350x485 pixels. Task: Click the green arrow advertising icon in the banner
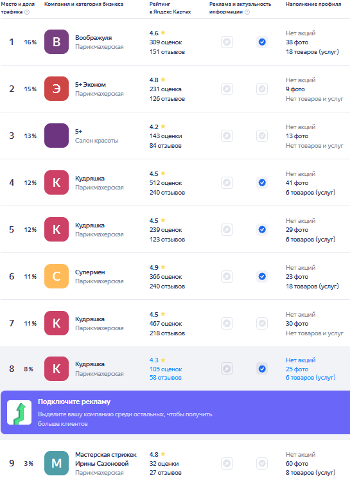tap(19, 412)
